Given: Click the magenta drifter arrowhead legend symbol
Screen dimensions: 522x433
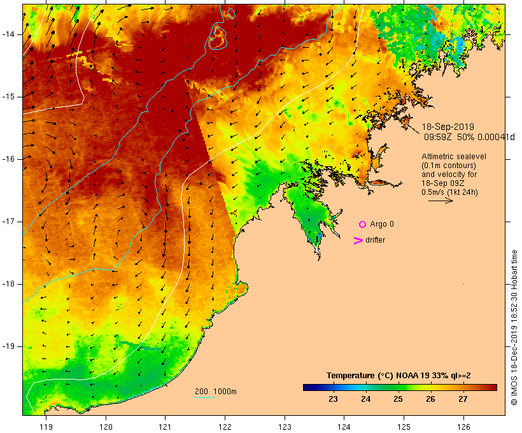Looking at the screenshot, I should point(358,241).
